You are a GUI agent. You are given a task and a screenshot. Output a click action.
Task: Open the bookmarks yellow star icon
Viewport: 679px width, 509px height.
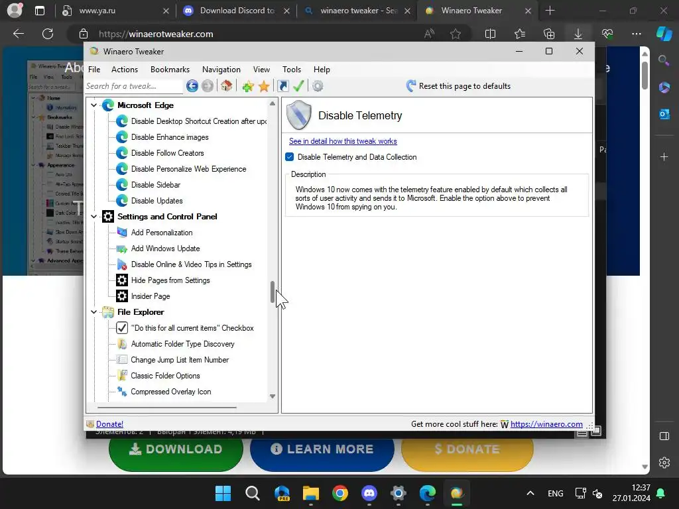click(x=264, y=86)
